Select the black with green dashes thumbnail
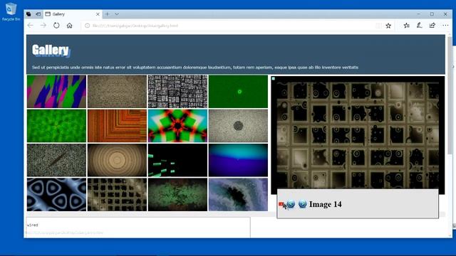 [x=177, y=160]
